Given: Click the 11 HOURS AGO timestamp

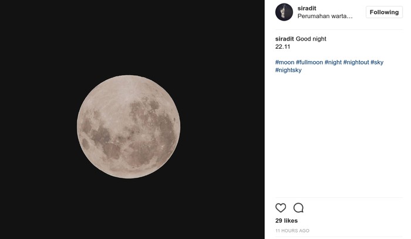Looking at the screenshot, I should pos(292,231).
